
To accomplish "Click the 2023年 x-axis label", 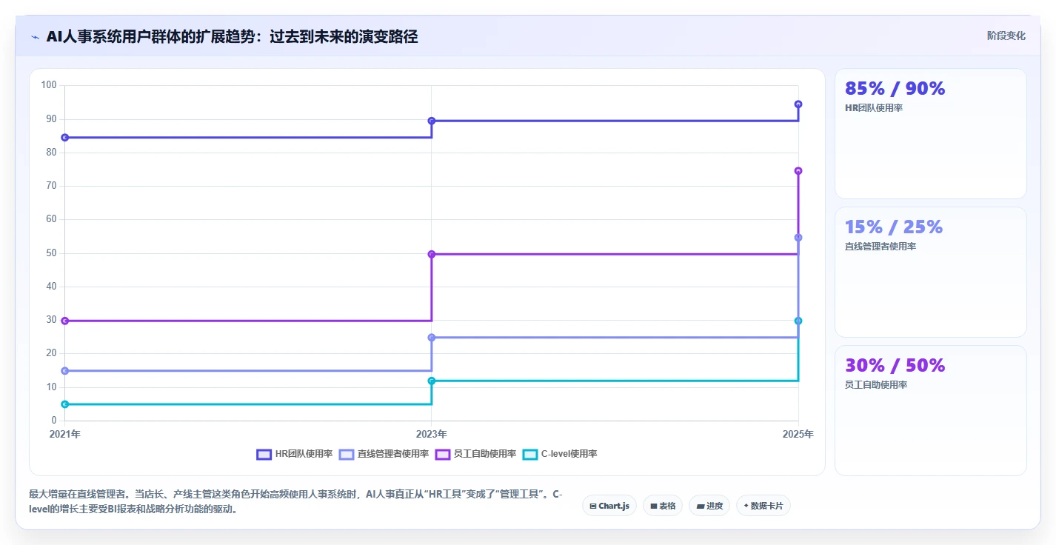I will [432, 434].
